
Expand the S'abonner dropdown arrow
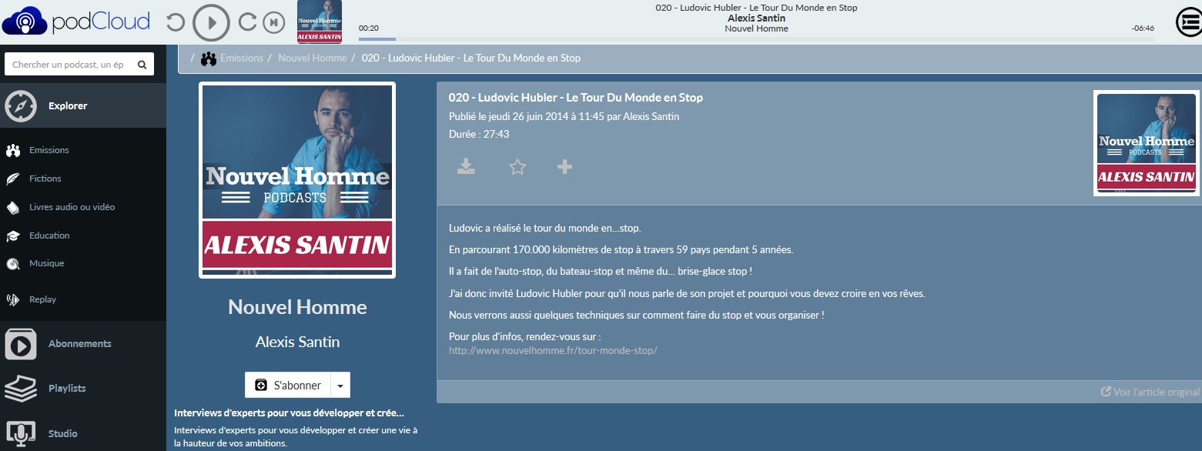[340, 385]
